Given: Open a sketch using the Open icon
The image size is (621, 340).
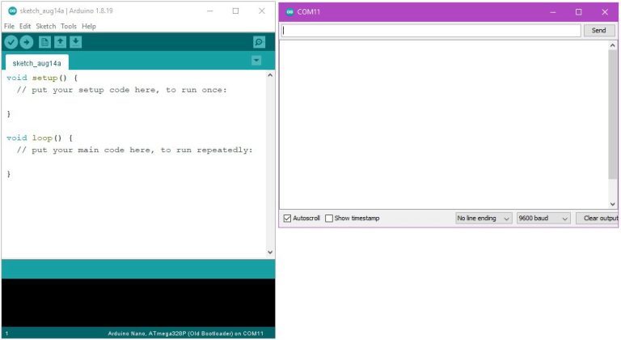Looking at the screenshot, I should (x=60, y=42).
